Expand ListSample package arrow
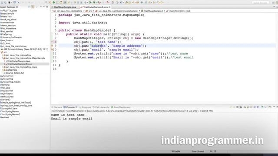Image resolution: width=278 pixels, height=156 pixels. point(2,70)
